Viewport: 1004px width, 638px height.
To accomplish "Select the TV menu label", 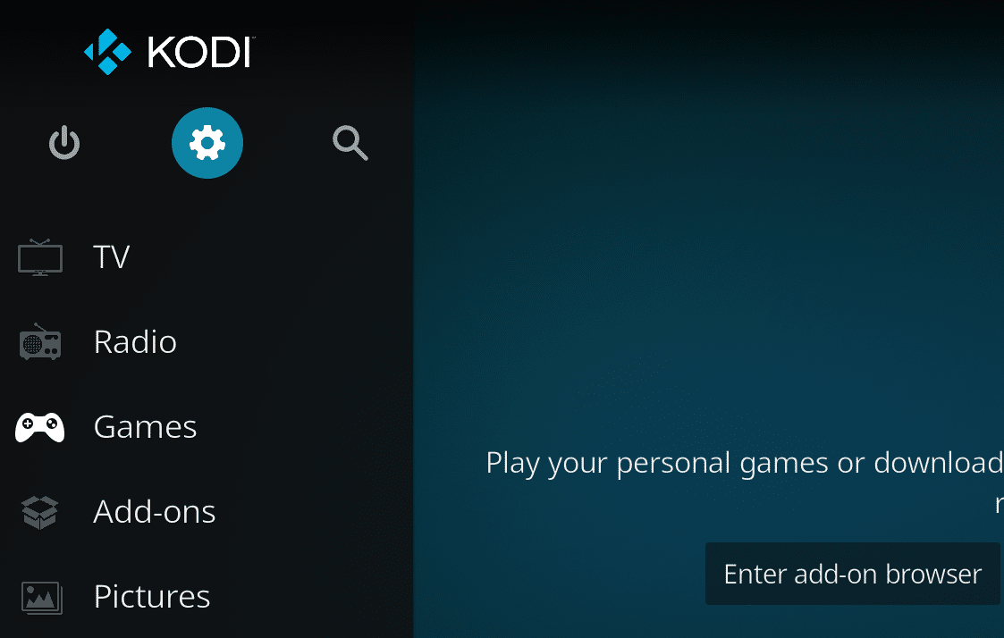I will 112,257.
